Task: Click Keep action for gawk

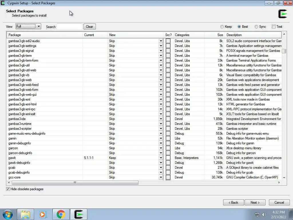Action: pyautogui.click(x=112, y=158)
